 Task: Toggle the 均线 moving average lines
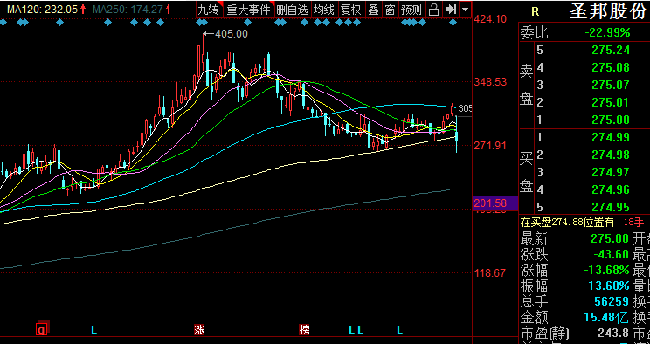coord(324,10)
